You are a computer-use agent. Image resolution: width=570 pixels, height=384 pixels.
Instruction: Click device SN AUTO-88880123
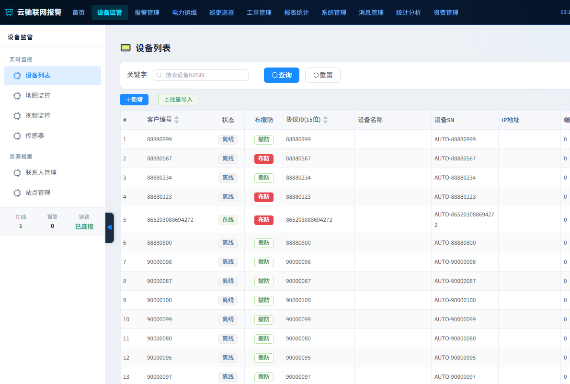click(455, 197)
